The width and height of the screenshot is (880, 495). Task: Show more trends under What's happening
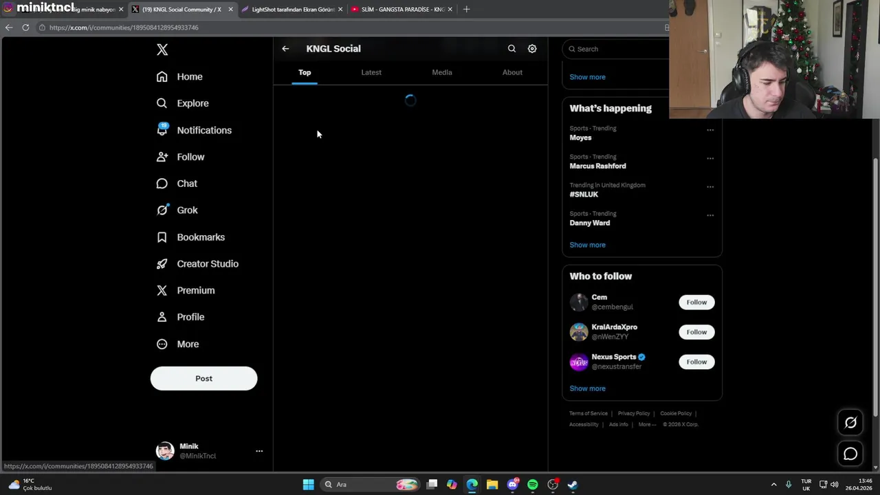coord(587,245)
